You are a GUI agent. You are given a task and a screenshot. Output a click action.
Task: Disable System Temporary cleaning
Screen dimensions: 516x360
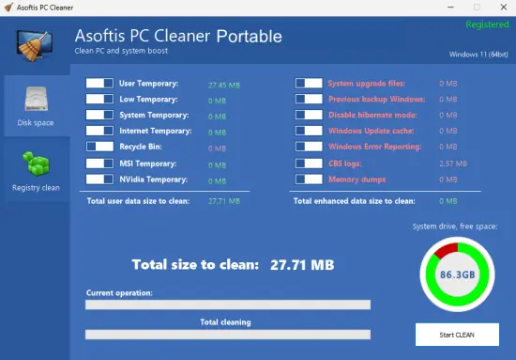99,115
